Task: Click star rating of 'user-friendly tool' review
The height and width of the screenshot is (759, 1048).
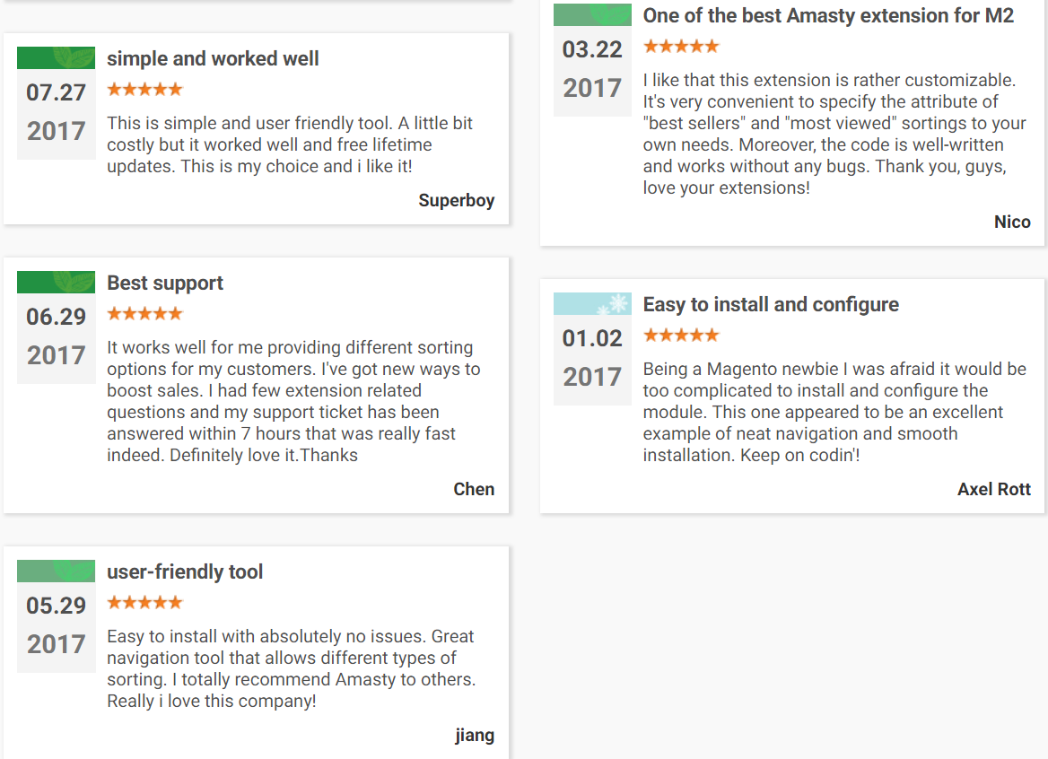Action: [x=145, y=602]
